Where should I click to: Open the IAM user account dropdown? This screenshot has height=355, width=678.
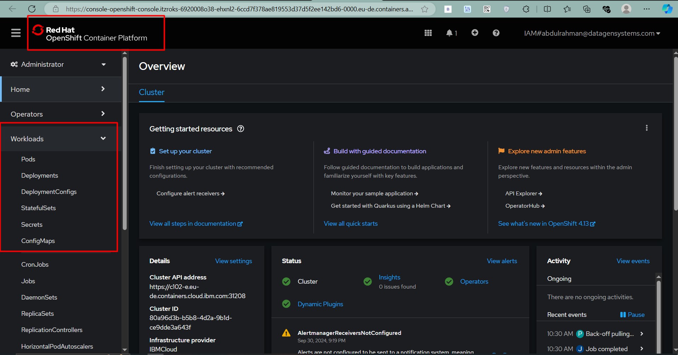tap(592, 33)
